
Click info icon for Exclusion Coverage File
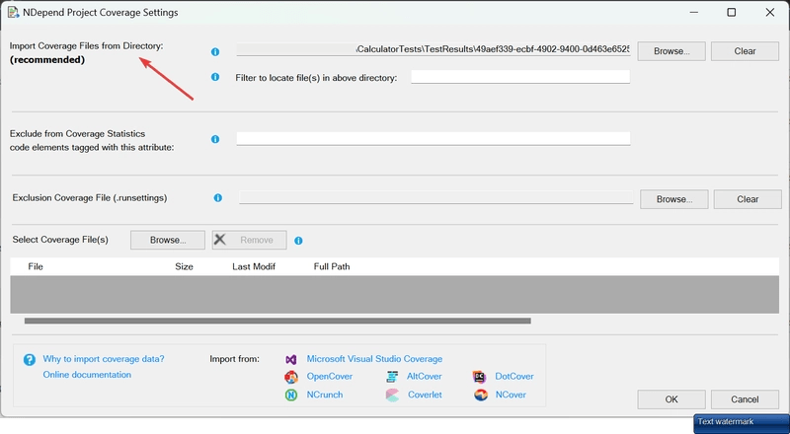point(217,198)
